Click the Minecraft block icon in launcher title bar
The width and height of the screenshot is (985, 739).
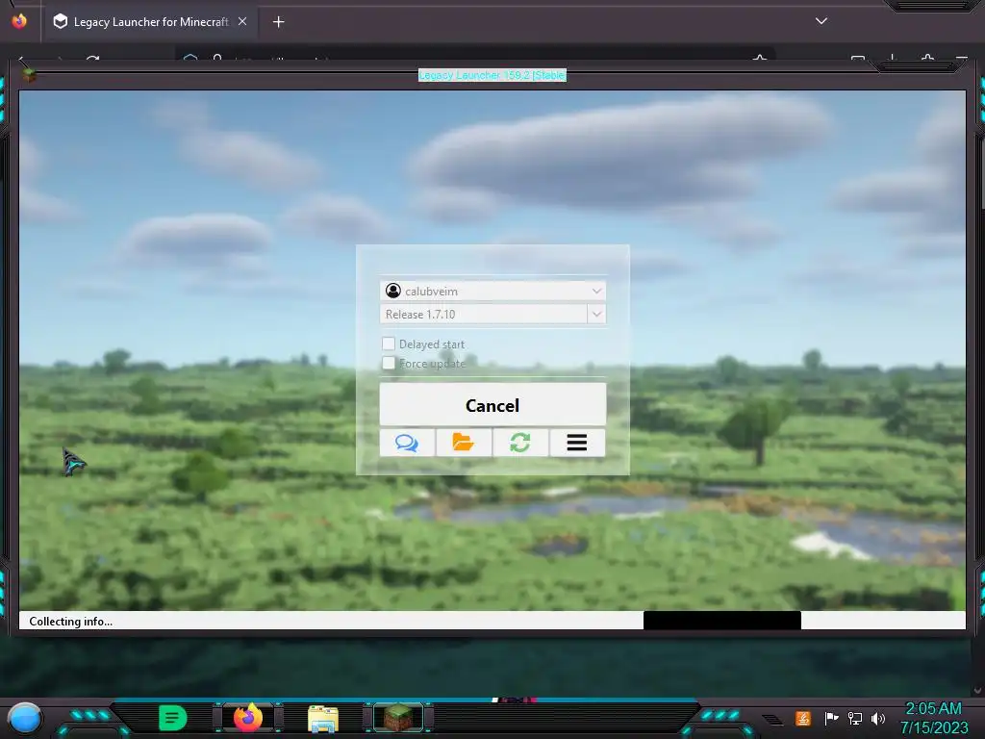tap(29, 75)
